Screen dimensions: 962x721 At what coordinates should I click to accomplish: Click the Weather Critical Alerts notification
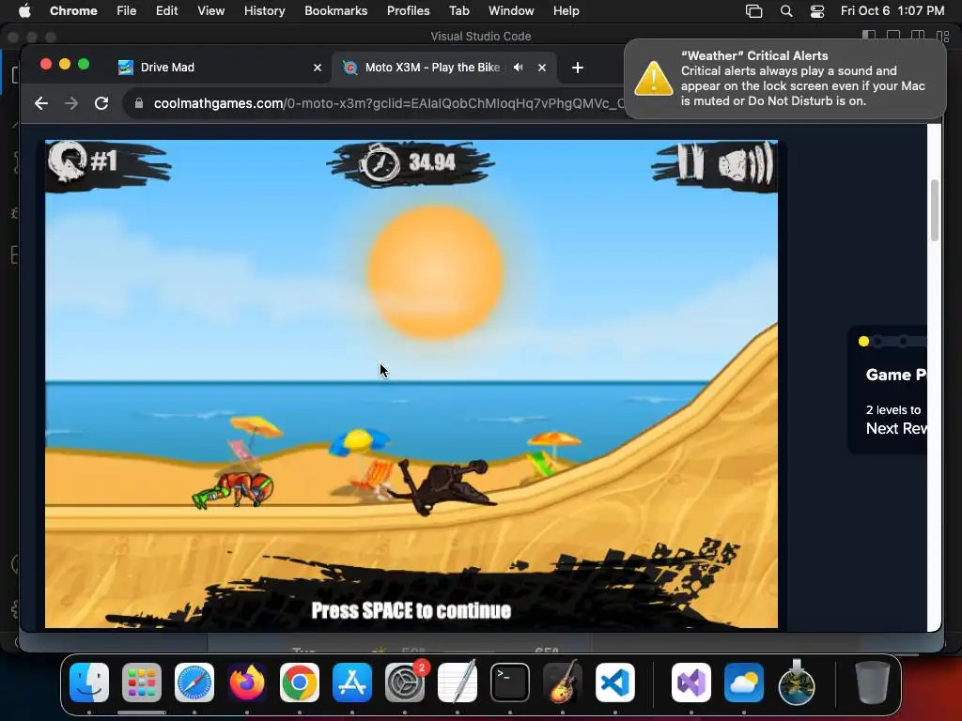tap(784, 79)
